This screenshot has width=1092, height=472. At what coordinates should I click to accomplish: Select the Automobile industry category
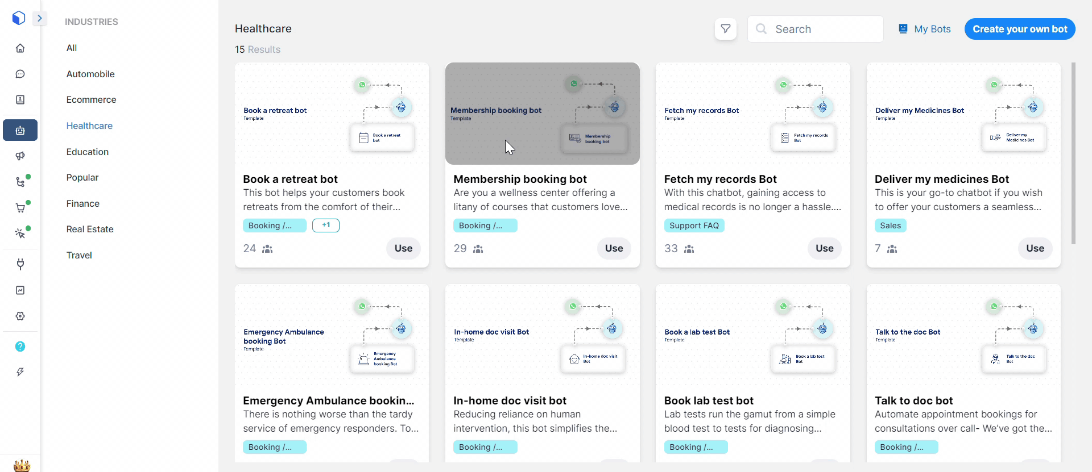click(x=90, y=74)
